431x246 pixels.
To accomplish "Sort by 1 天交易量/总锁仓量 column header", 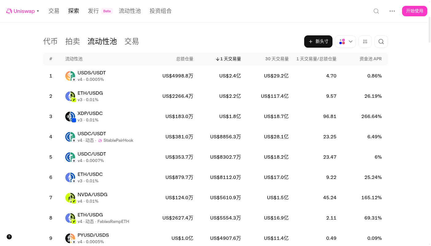I will tap(316, 59).
